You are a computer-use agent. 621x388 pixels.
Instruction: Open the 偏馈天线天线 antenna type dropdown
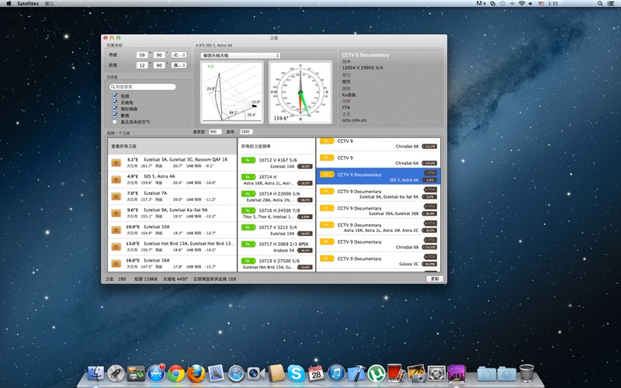[x=241, y=55]
